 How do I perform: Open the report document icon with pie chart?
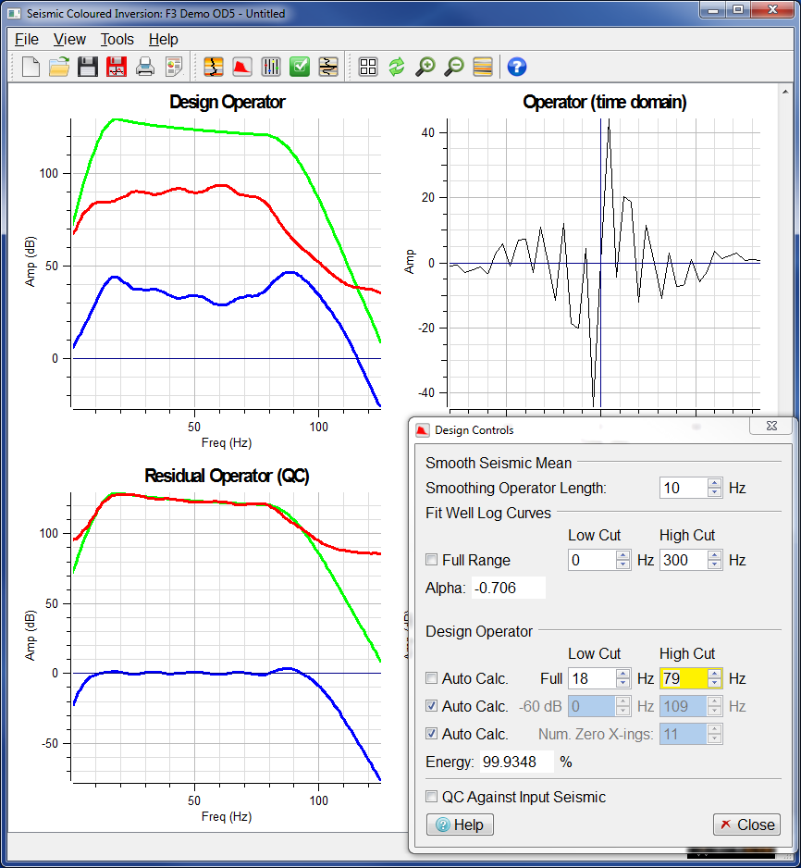(174, 67)
